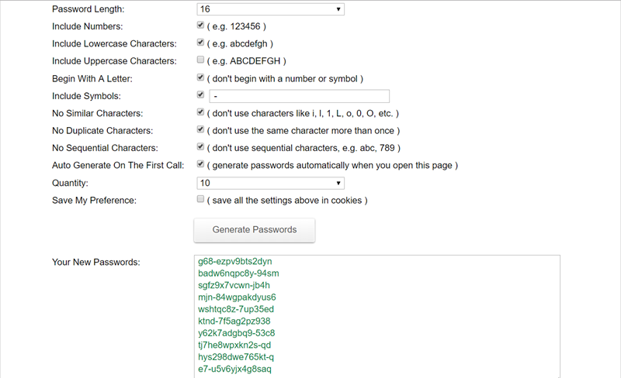Image resolution: width=621 pixels, height=378 pixels.
Task: Click password badw6nqpc8y-94sm in the results
Action: (238, 273)
